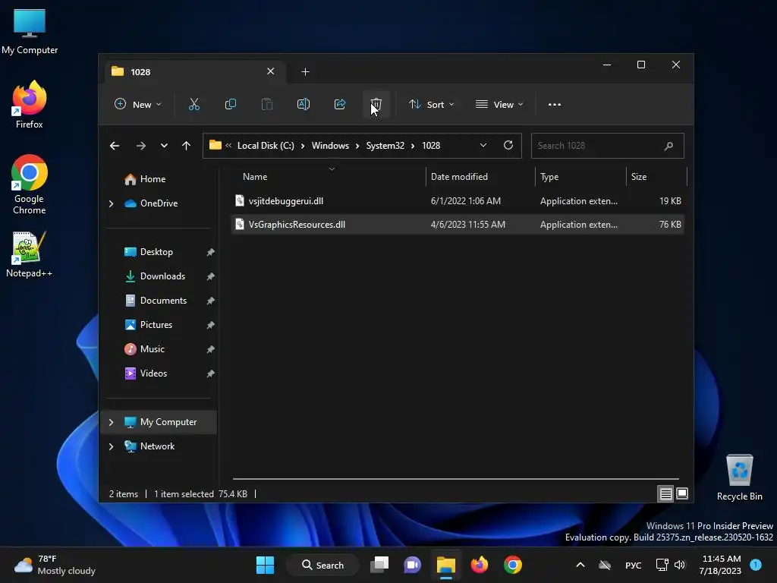Click File Explorer taskbar icon
Image resolution: width=777 pixels, height=583 pixels.
pyautogui.click(x=446, y=565)
